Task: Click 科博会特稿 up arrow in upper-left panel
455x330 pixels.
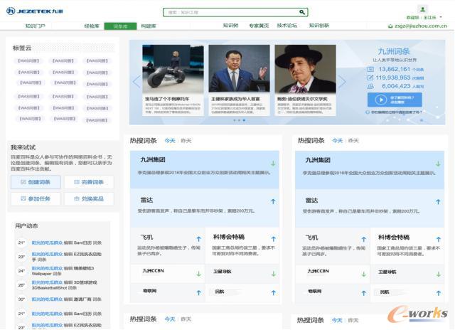Action: (273, 239)
